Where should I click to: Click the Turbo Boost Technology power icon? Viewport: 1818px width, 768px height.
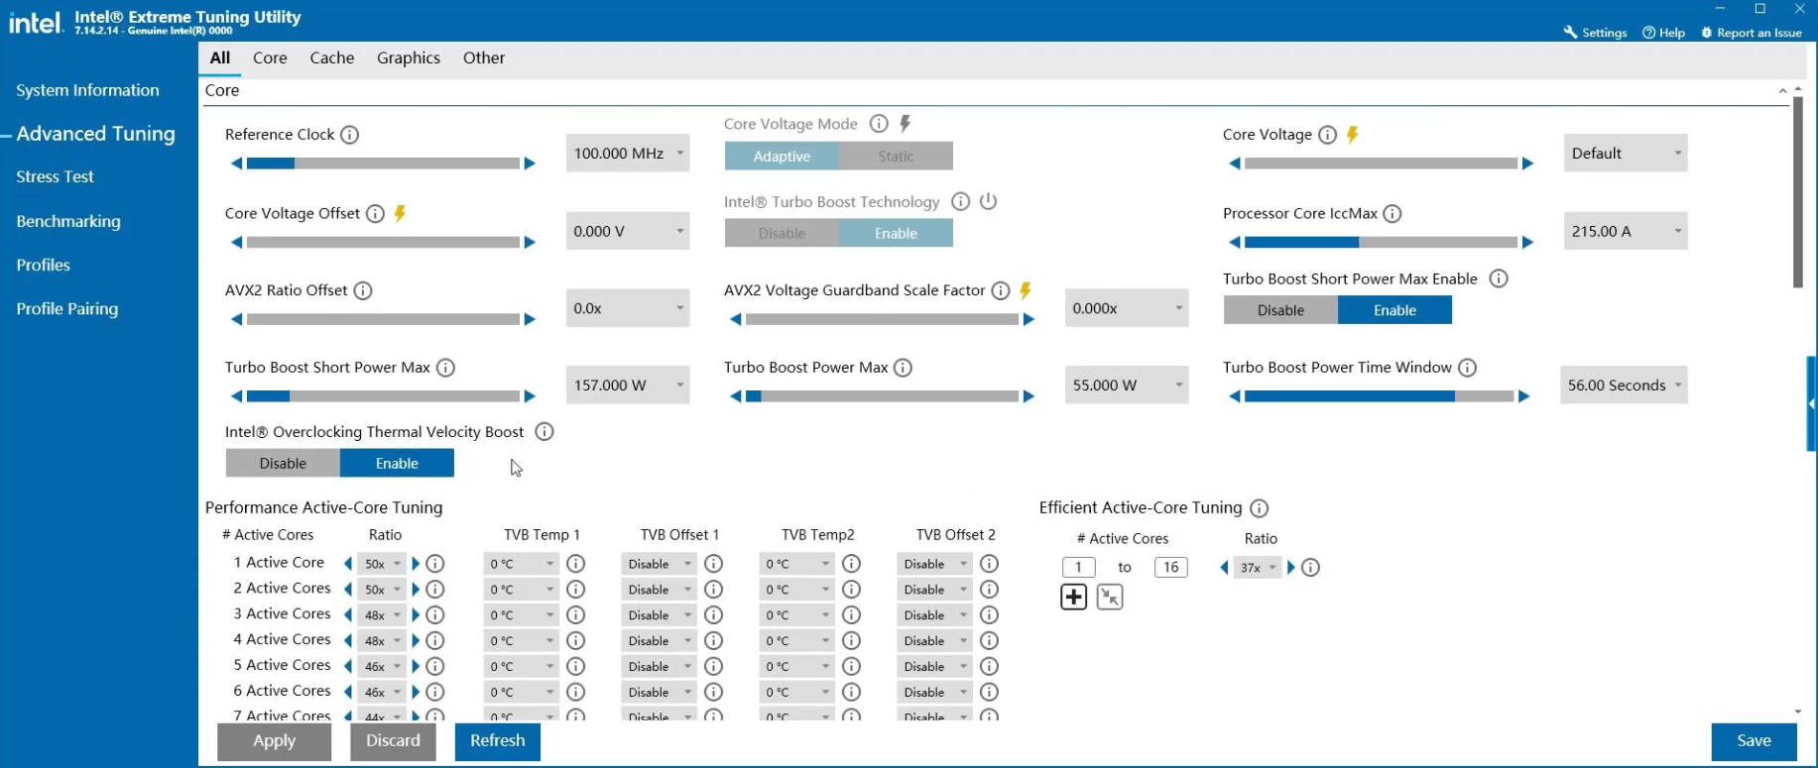click(988, 201)
